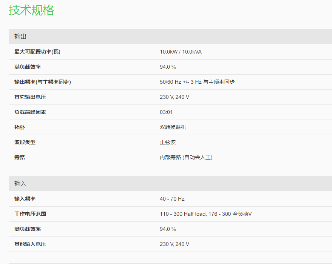Collapse the 输入 section header

coord(20,184)
